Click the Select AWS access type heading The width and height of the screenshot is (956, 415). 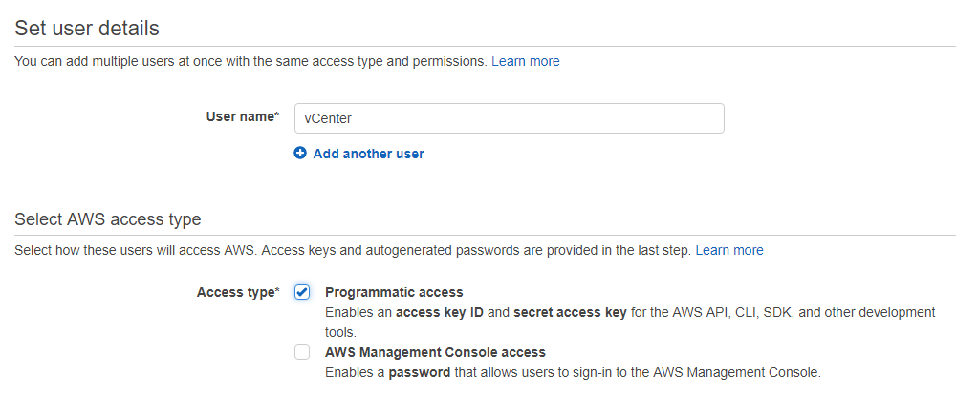coord(108,219)
